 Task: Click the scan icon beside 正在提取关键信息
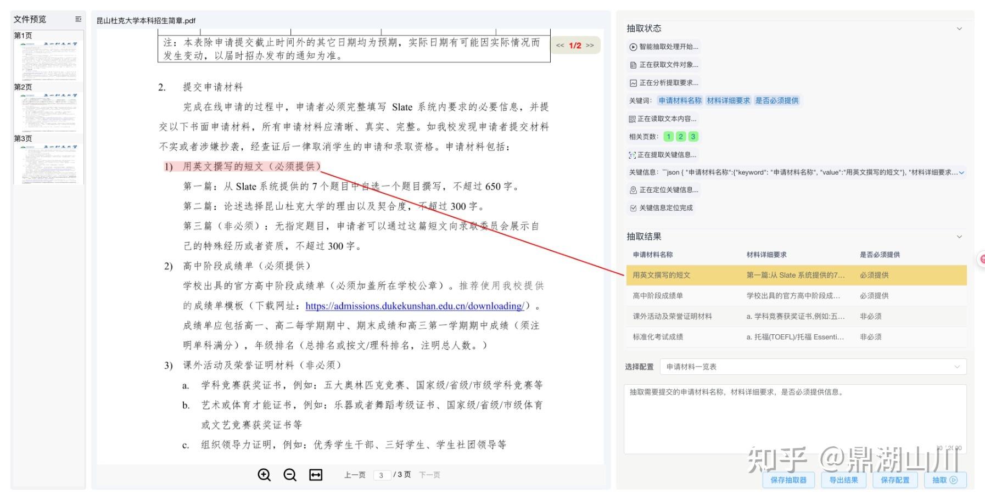point(632,155)
